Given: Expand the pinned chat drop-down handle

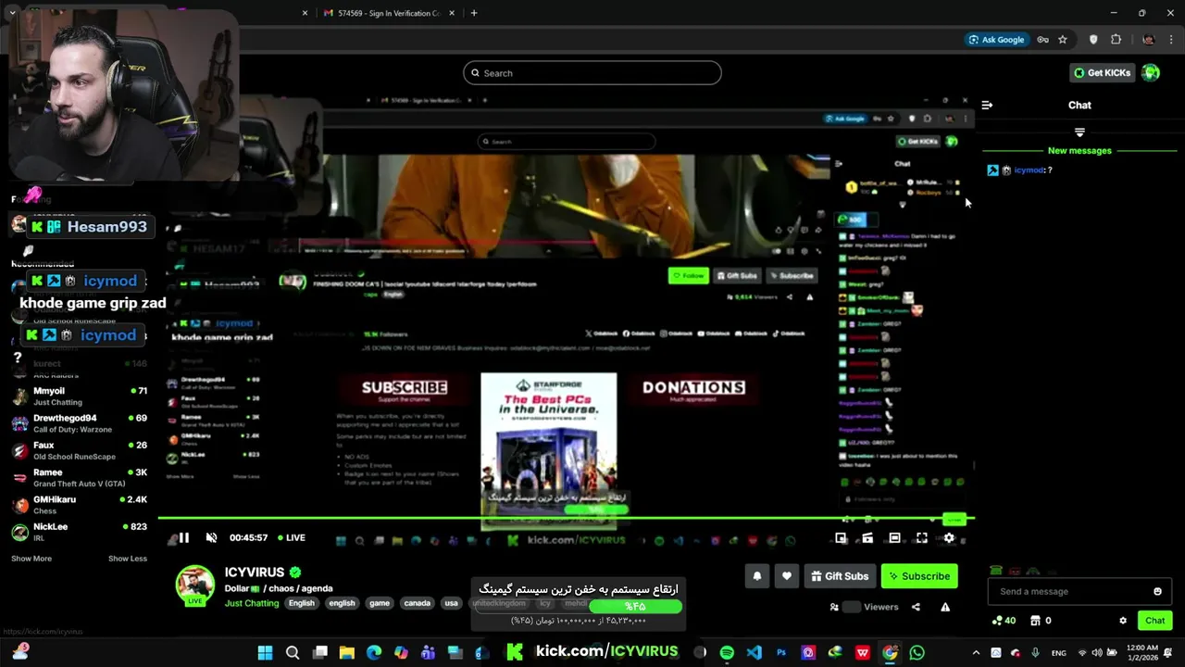Looking at the screenshot, I should 1079,132.
